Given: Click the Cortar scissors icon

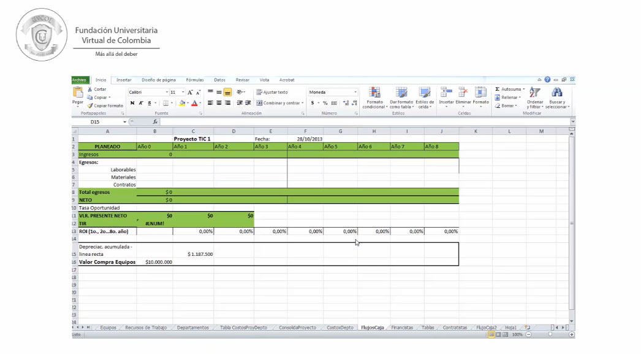Looking at the screenshot, I should click(x=90, y=90).
